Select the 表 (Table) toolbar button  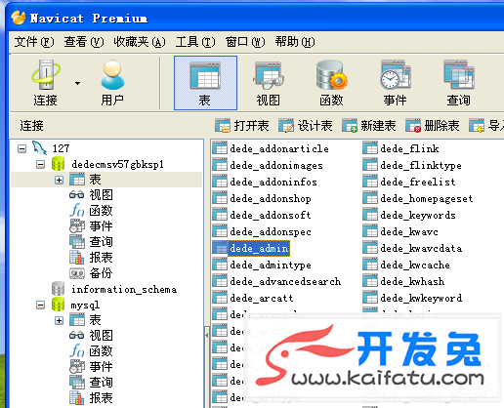click(205, 83)
